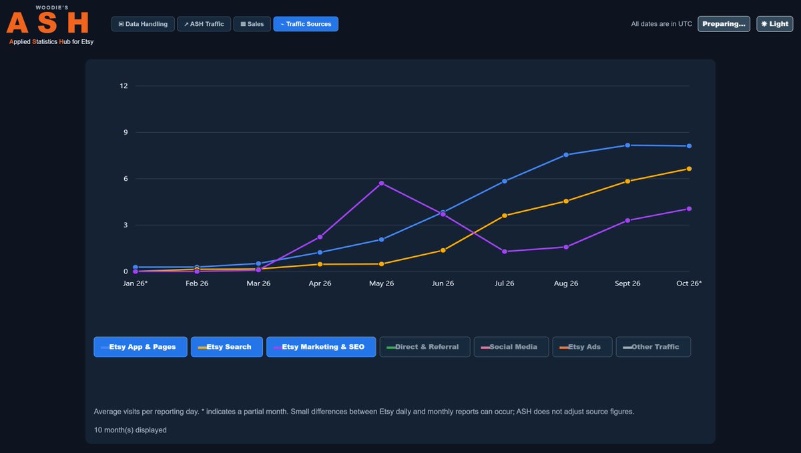801x453 pixels.
Task: Enable the Other Traffic series
Action: pyautogui.click(x=653, y=347)
